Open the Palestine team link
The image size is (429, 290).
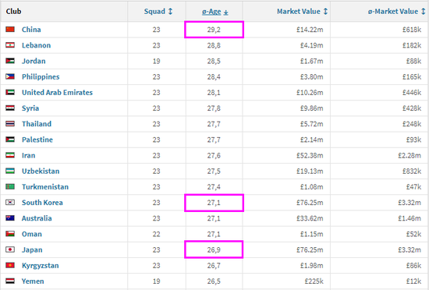click(37, 140)
